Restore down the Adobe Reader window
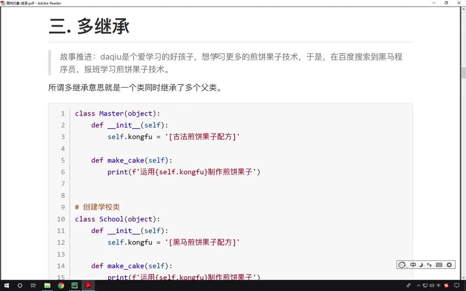 446,3
